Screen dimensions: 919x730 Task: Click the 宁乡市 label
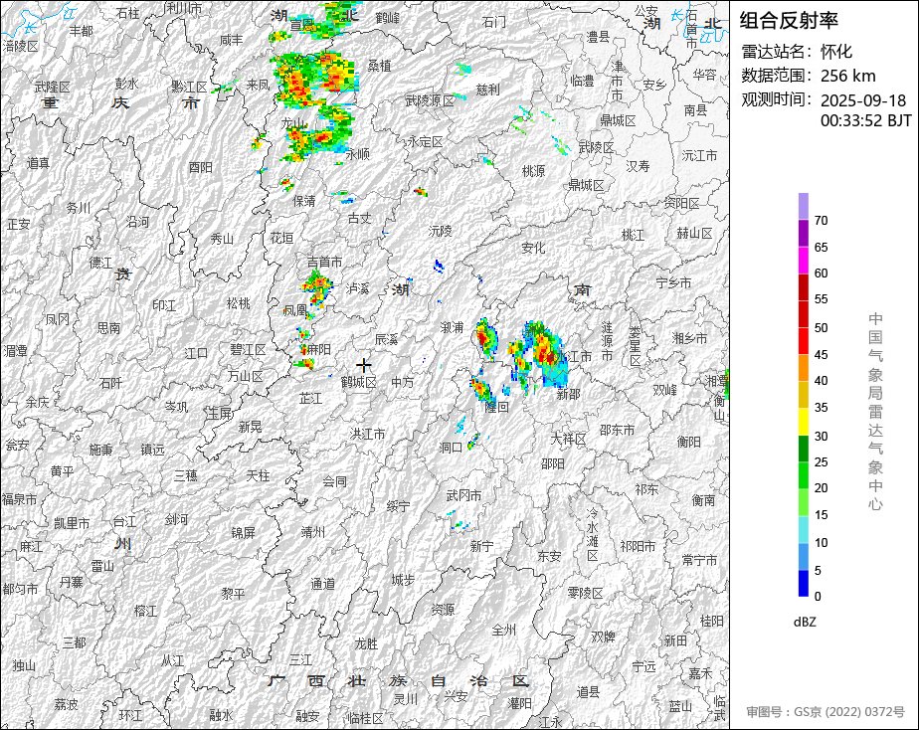click(x=673, y=283)
